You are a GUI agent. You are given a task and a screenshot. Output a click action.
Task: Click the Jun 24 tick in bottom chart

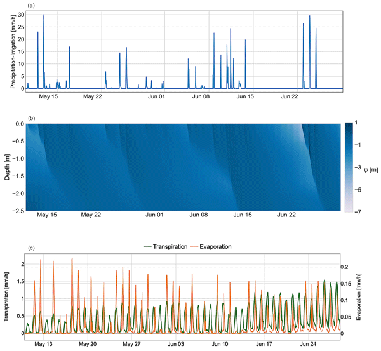point(309,343)
